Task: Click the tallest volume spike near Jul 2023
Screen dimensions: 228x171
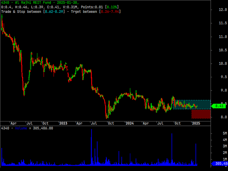Action: click(92, 147)
